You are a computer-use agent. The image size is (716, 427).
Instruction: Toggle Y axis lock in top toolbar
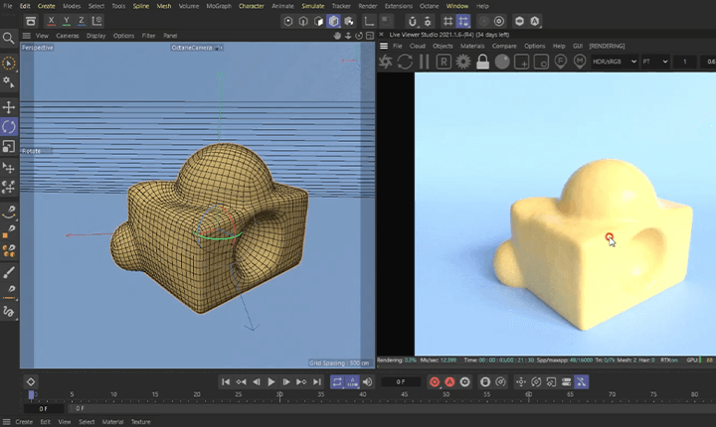[x=67, y=21]
